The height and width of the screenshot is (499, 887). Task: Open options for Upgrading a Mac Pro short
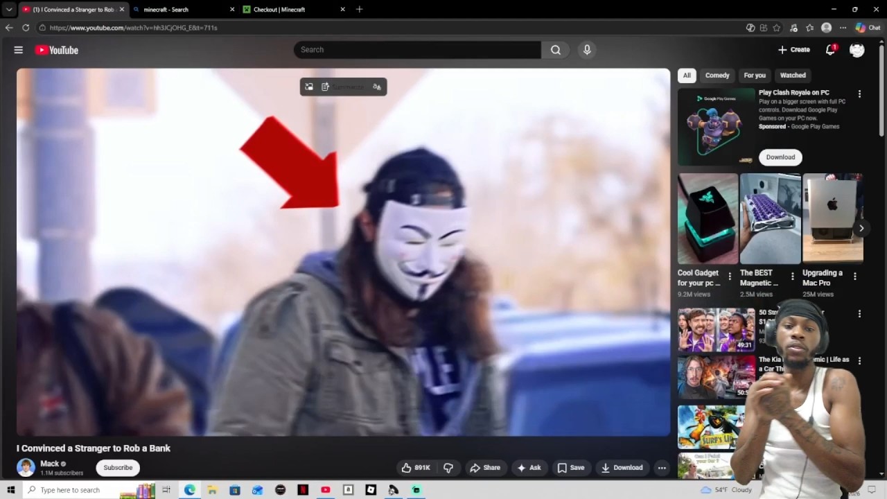coord(854,276)
